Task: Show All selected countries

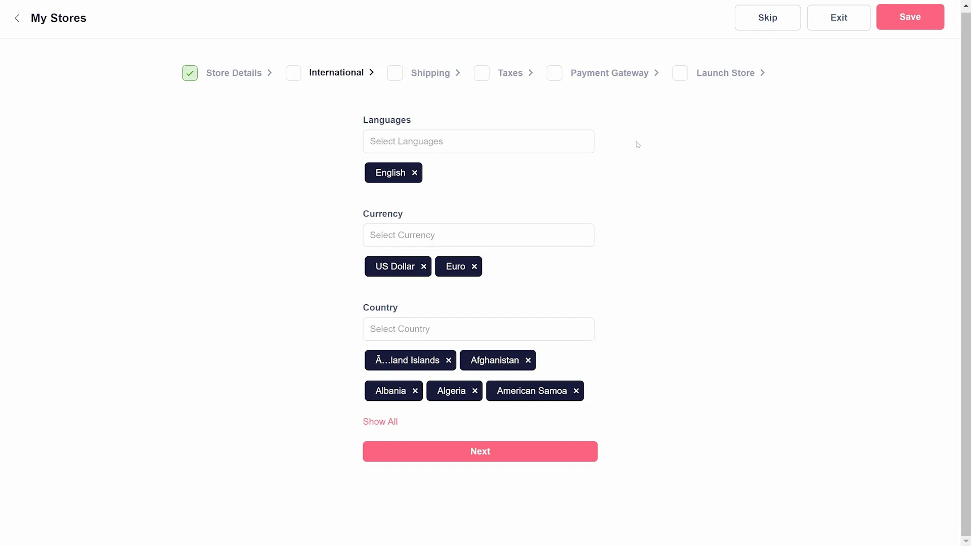Action: point(380,422)
